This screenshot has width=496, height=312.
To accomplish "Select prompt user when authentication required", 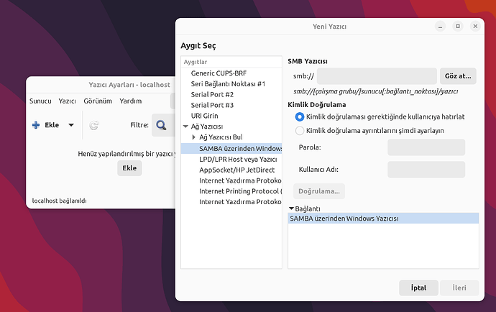I will point(300,116).
